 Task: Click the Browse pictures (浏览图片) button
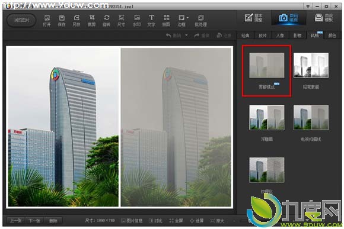(x=21, y=20)
